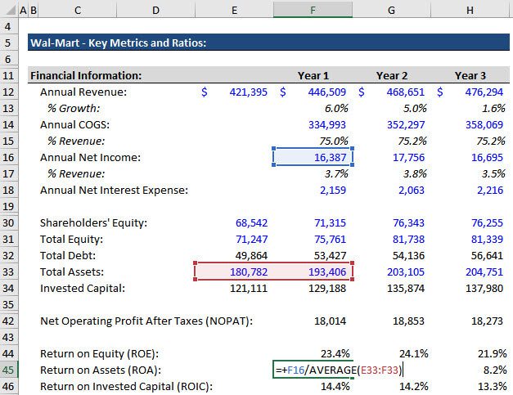This screenshot has height=395, width=513.
Task: Click the 'Year 2' column heading
Action: click(392, 75)
